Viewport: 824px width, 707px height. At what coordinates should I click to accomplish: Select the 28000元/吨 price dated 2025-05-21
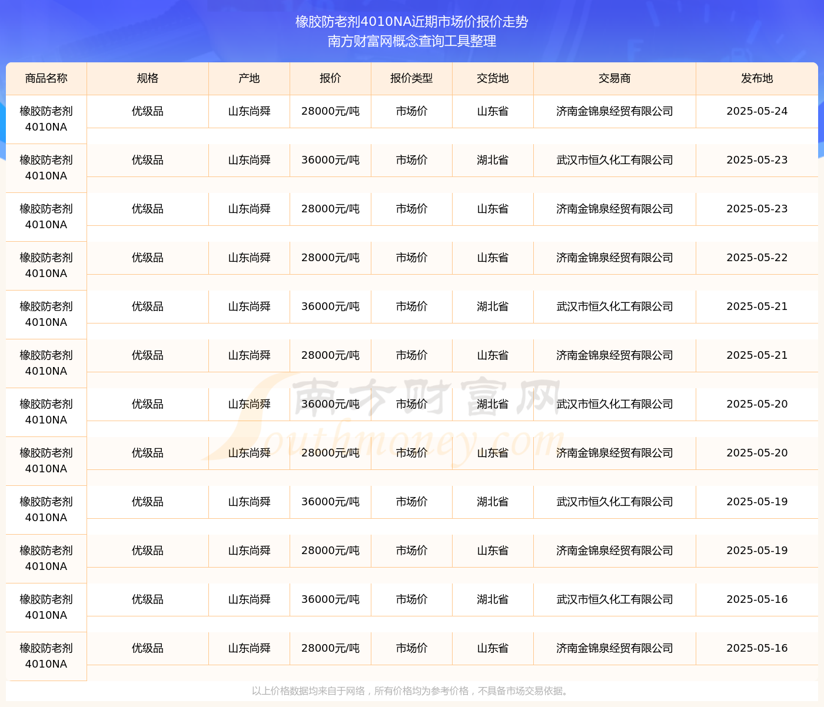point(331,355)
